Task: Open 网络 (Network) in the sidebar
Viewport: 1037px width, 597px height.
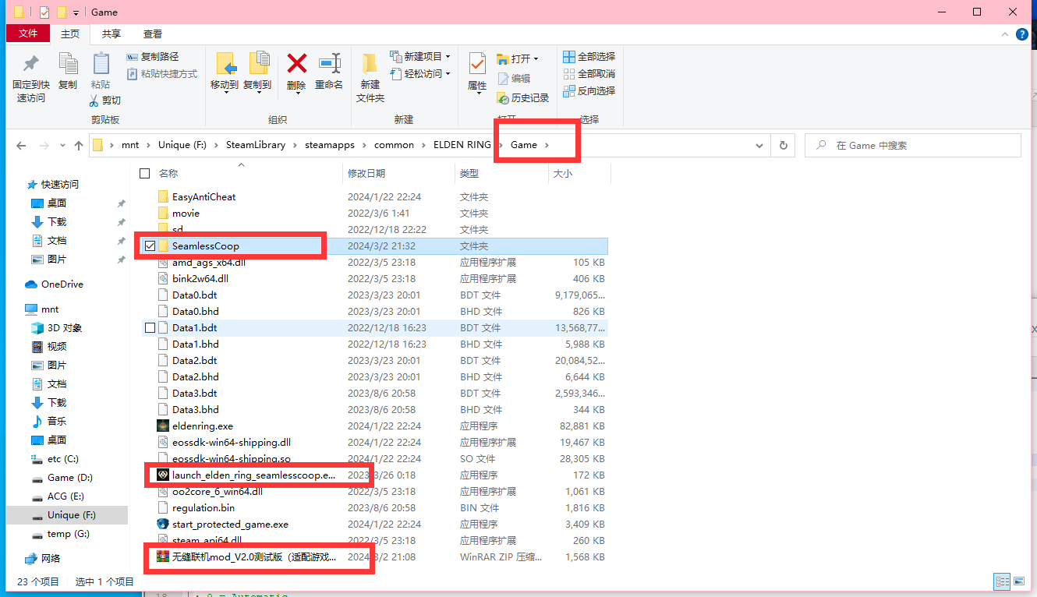Action: (51, 559)
